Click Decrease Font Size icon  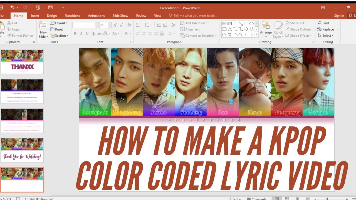(122, 25)
